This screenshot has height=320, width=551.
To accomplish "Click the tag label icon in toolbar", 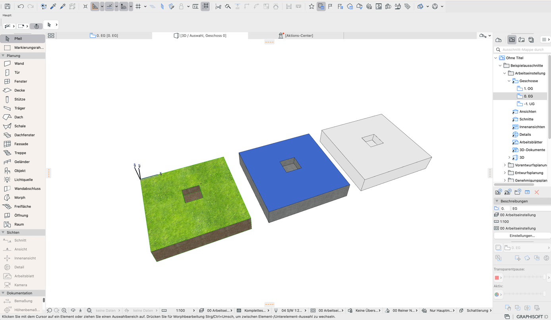I will (x=407, y=6).
